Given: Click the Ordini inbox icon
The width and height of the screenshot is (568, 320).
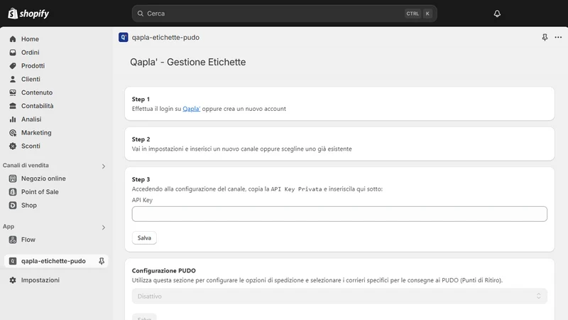Looking at the screenshot, I should pos(13,52).
